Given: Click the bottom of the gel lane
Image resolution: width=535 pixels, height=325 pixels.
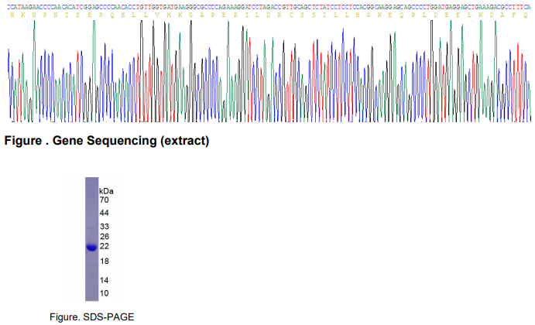Looking at the screenshot, I should tap(92, 298).
